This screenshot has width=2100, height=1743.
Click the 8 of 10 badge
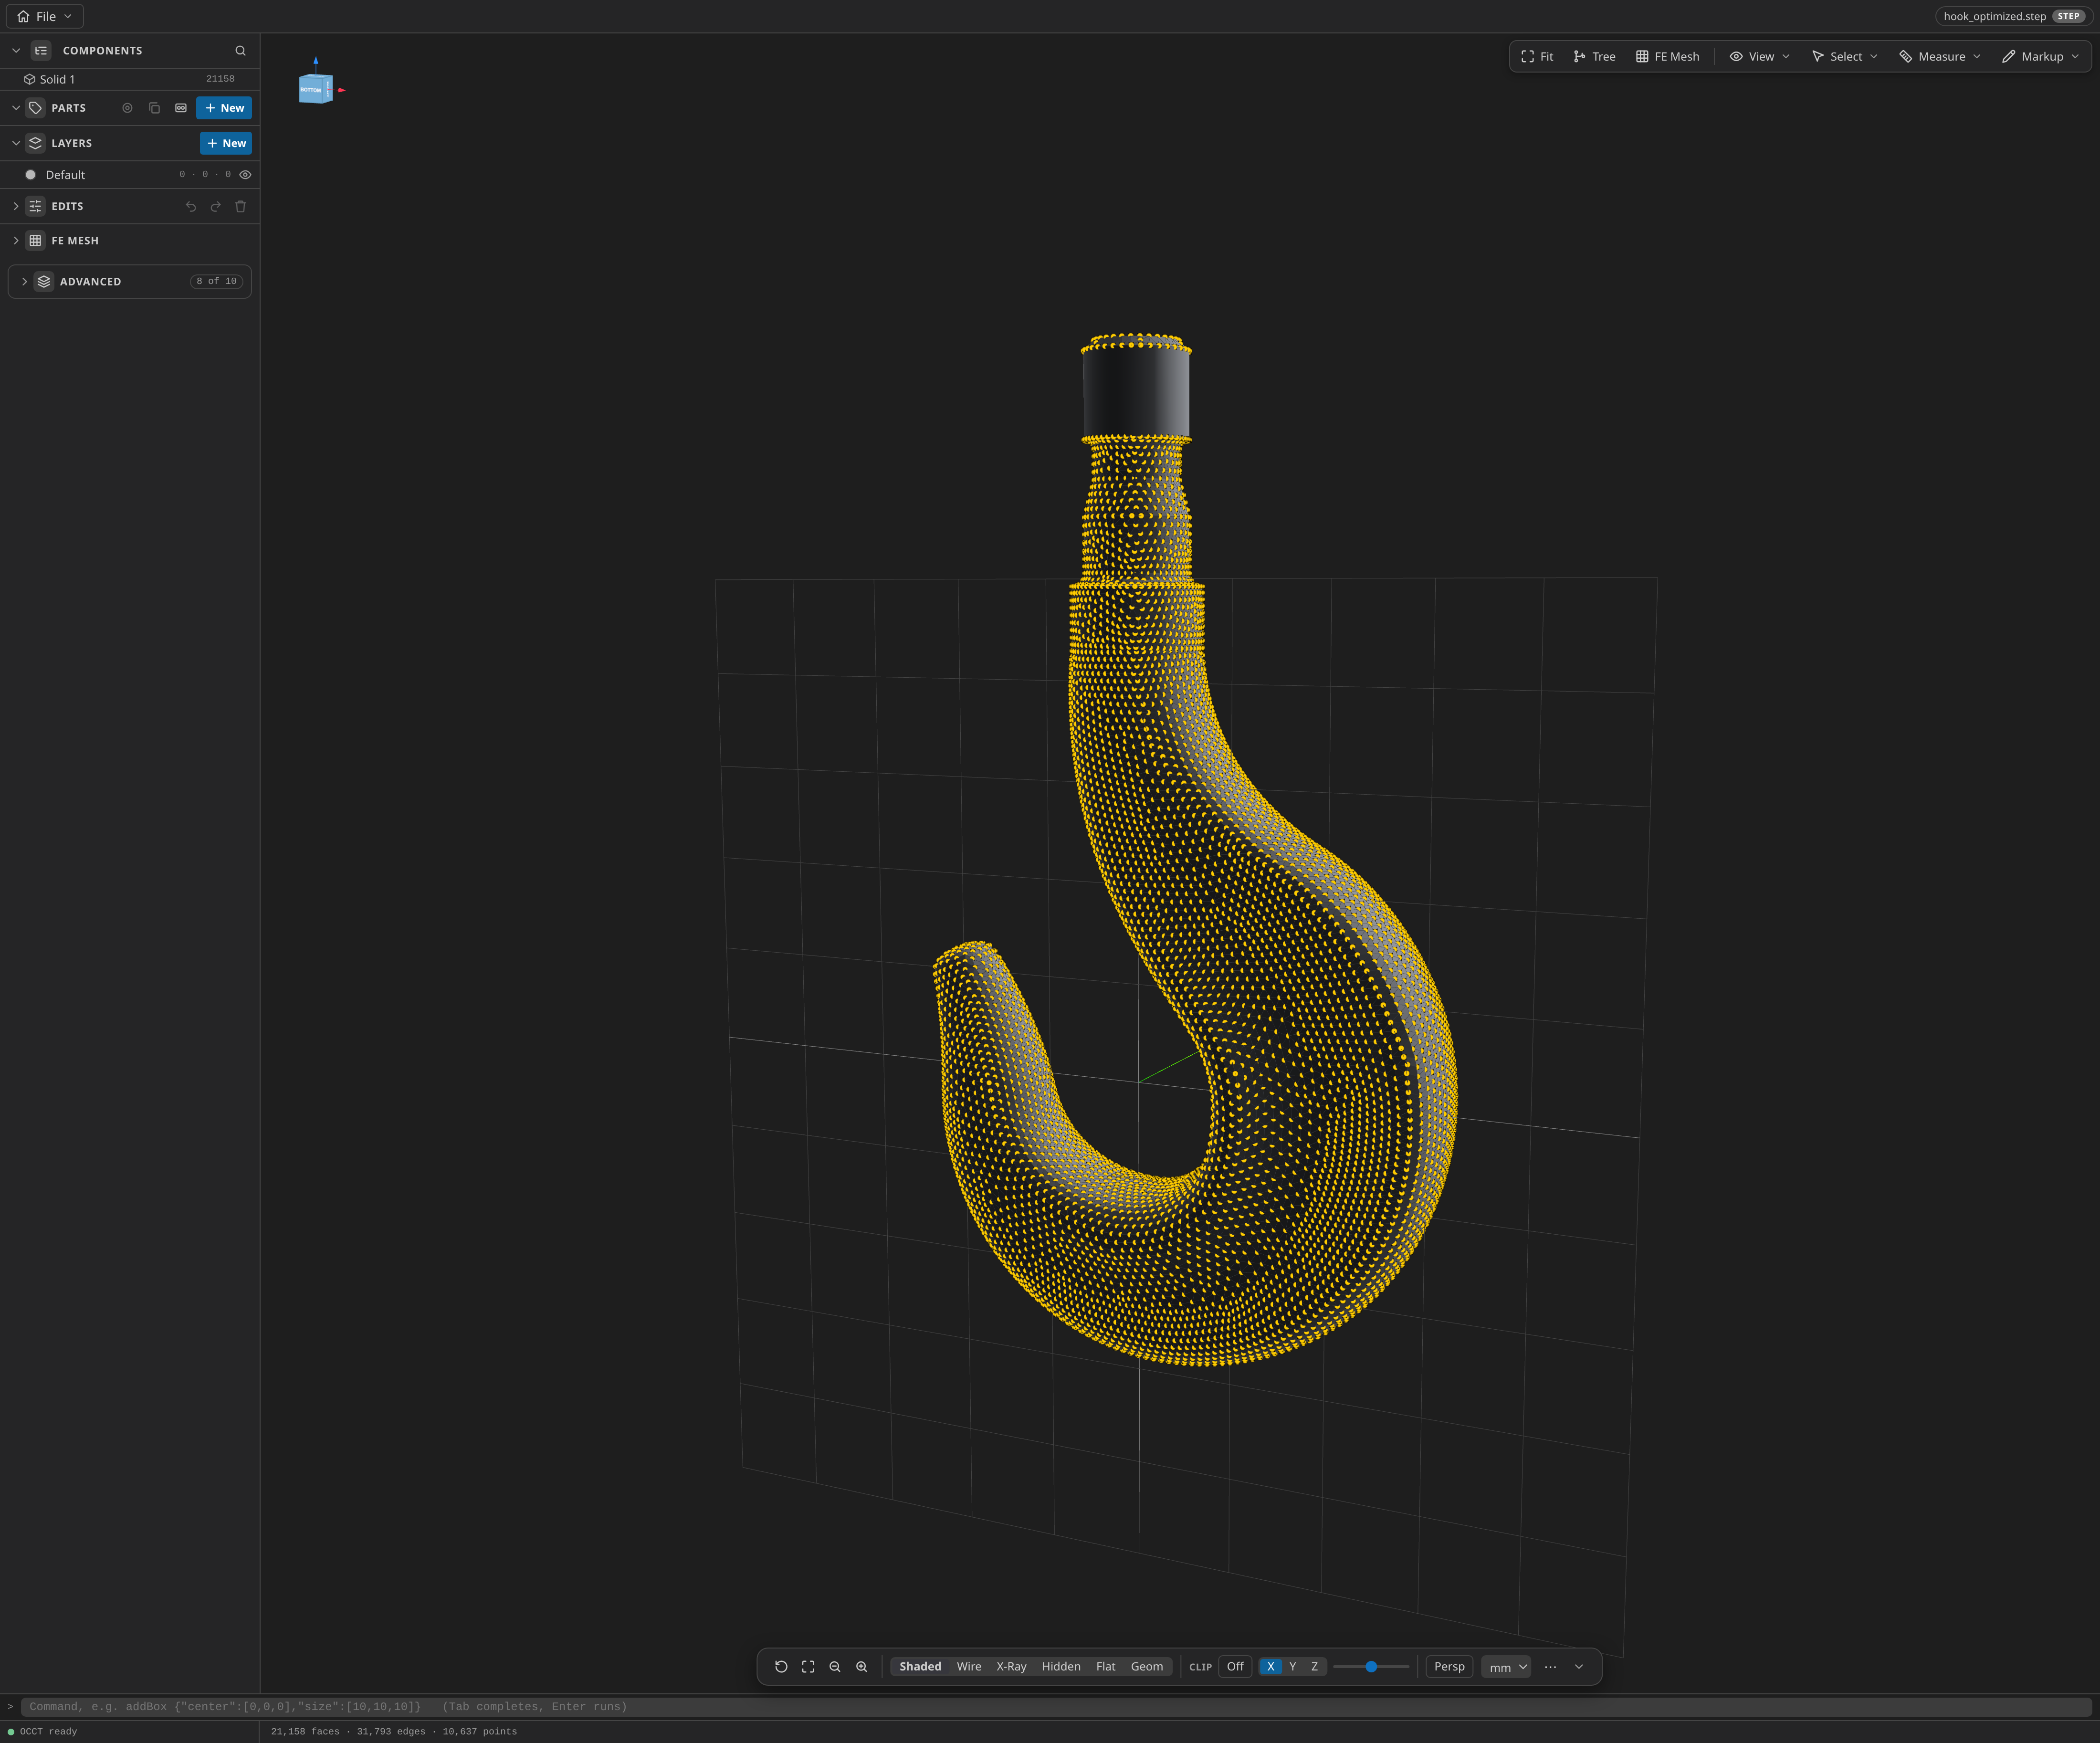point(216,282)
